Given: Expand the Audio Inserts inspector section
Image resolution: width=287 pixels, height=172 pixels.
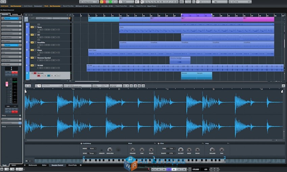Looking at the screenshot, I should coord(11,49).
